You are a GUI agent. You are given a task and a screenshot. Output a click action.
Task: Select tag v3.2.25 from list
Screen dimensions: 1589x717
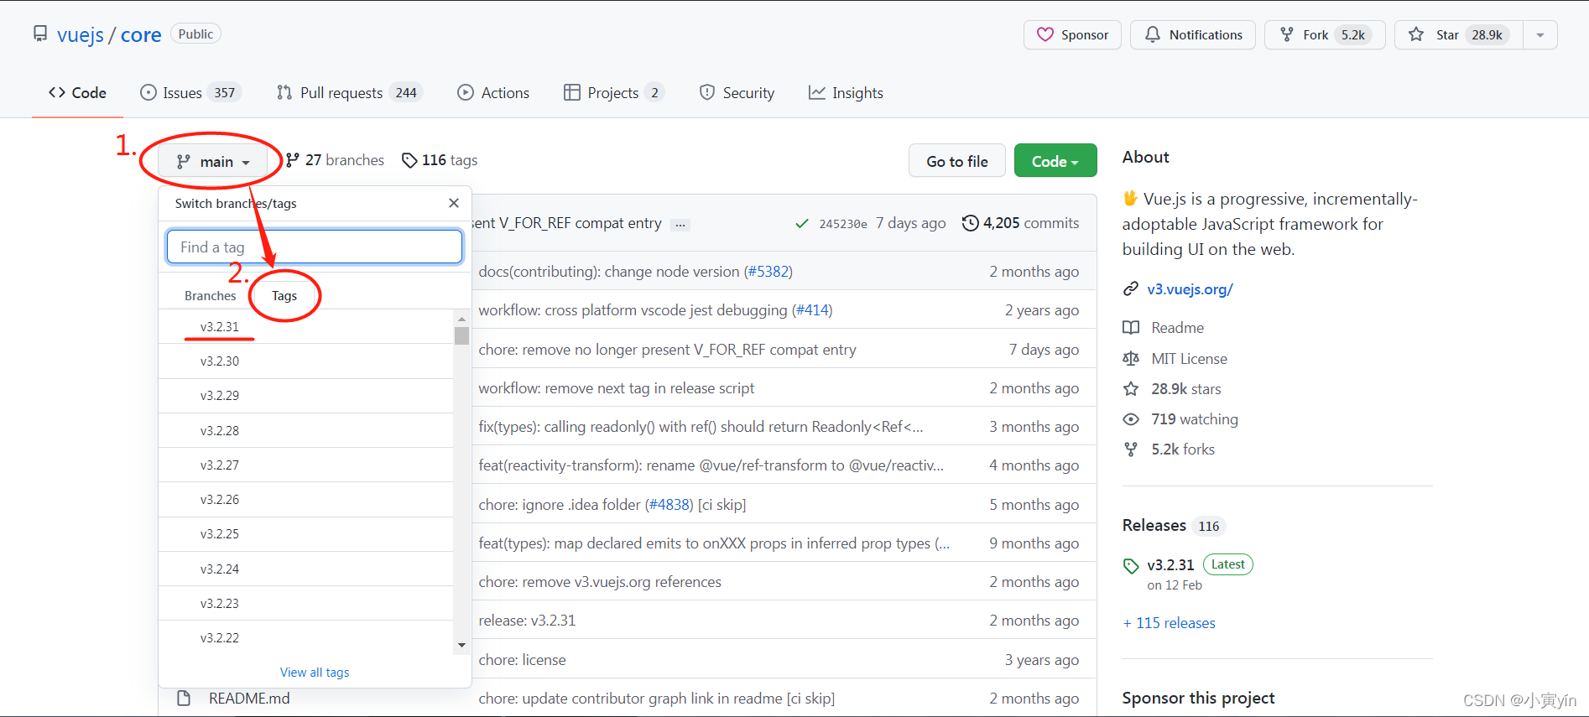pos(305,534)
